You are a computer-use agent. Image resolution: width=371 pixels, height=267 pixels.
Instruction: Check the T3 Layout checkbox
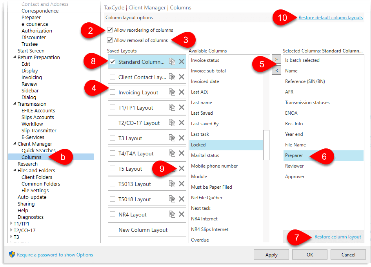click(113, 138)
